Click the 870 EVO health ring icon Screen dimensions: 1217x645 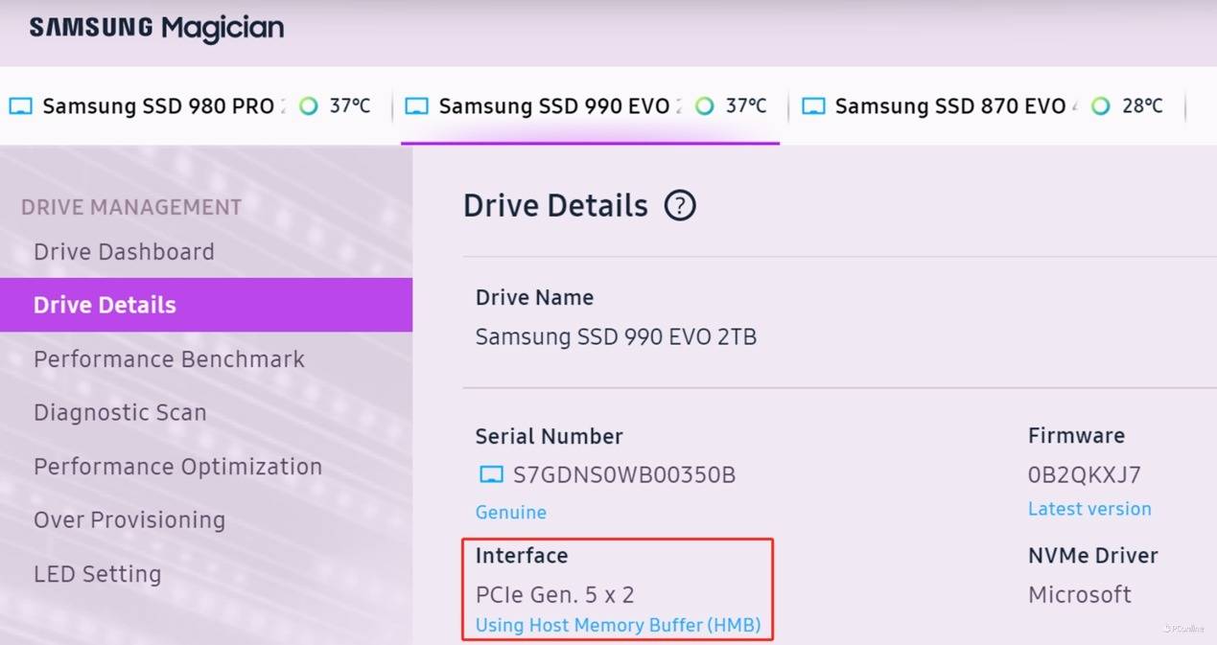pos(1101,106)
